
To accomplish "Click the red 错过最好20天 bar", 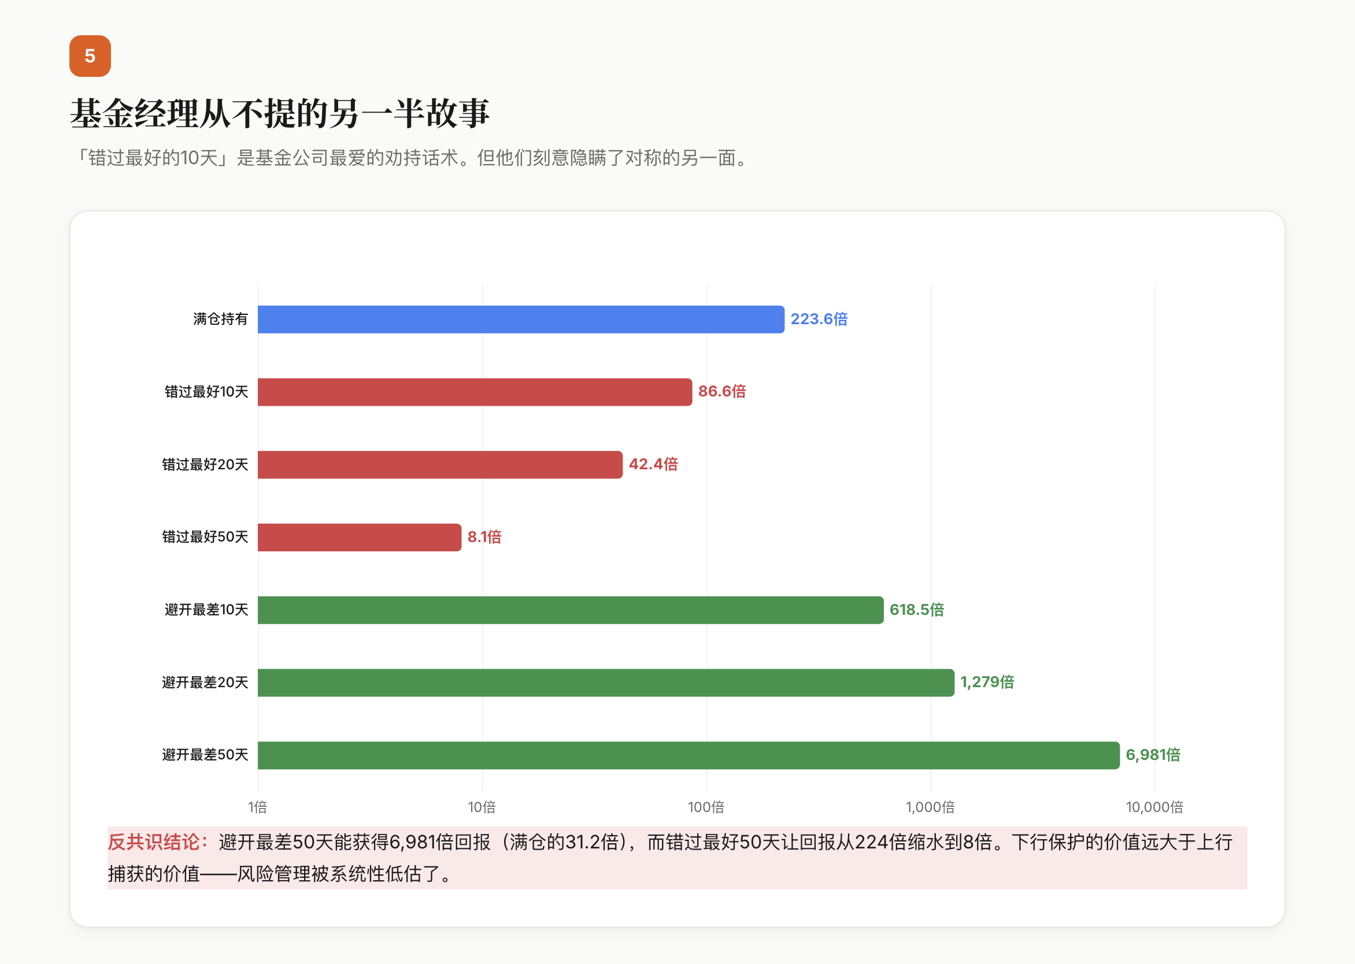I will 439,464.
